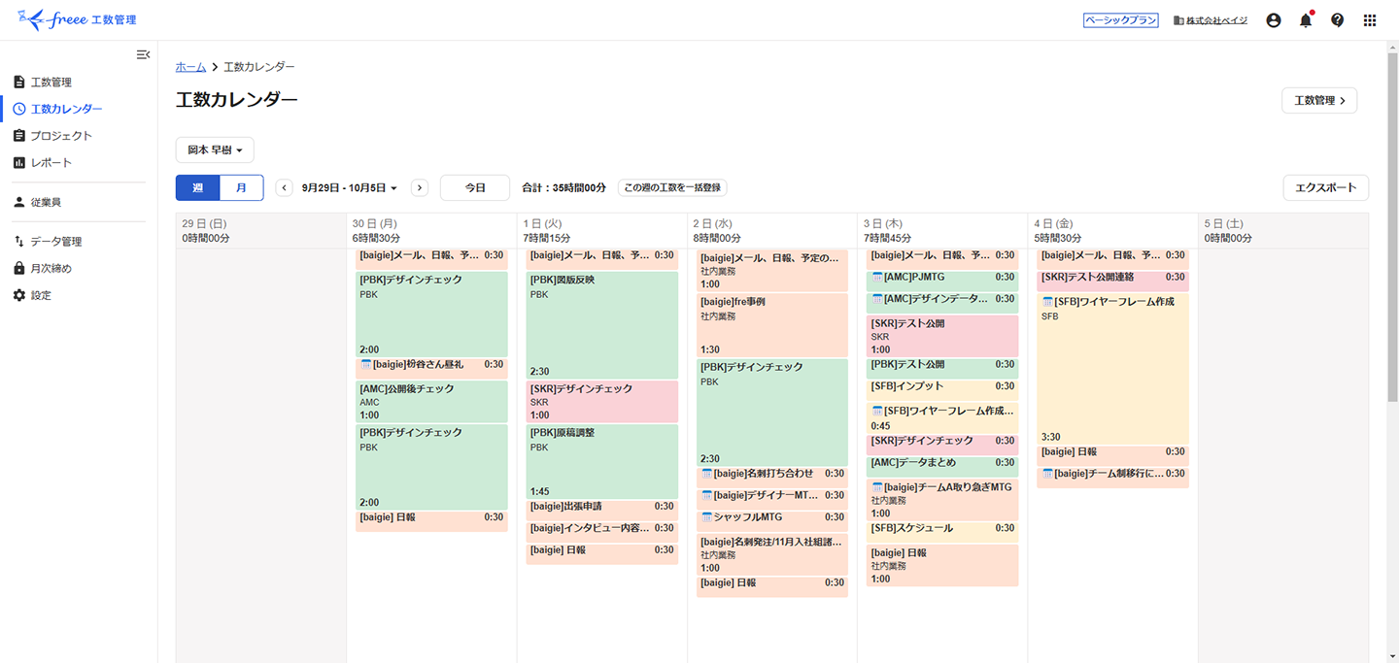Collapse the sidebar with the collapse icon
The height and width of the screenshot is (663, 1399).
click(143, 54)
